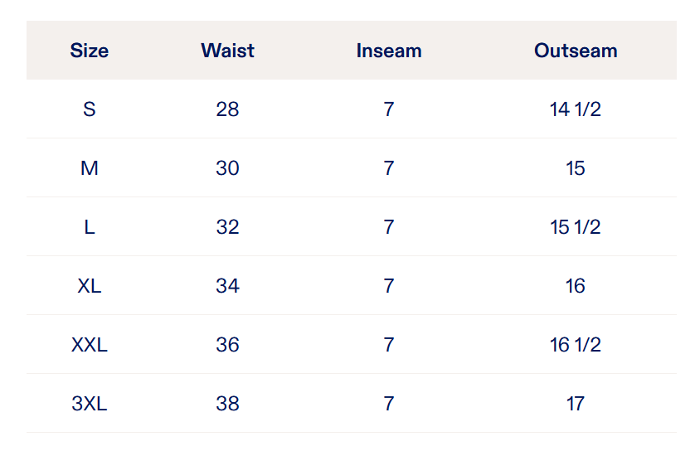Select the waist value 30
The width and height of the screenshot is (695, 456).
[227, 168]
